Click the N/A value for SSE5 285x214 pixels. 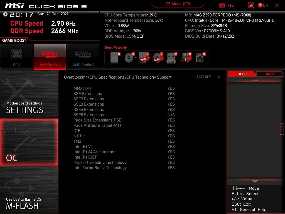171,115
